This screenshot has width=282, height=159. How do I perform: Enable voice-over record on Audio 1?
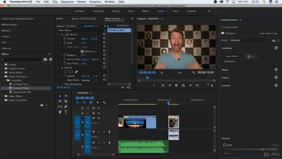coord(109,132)
